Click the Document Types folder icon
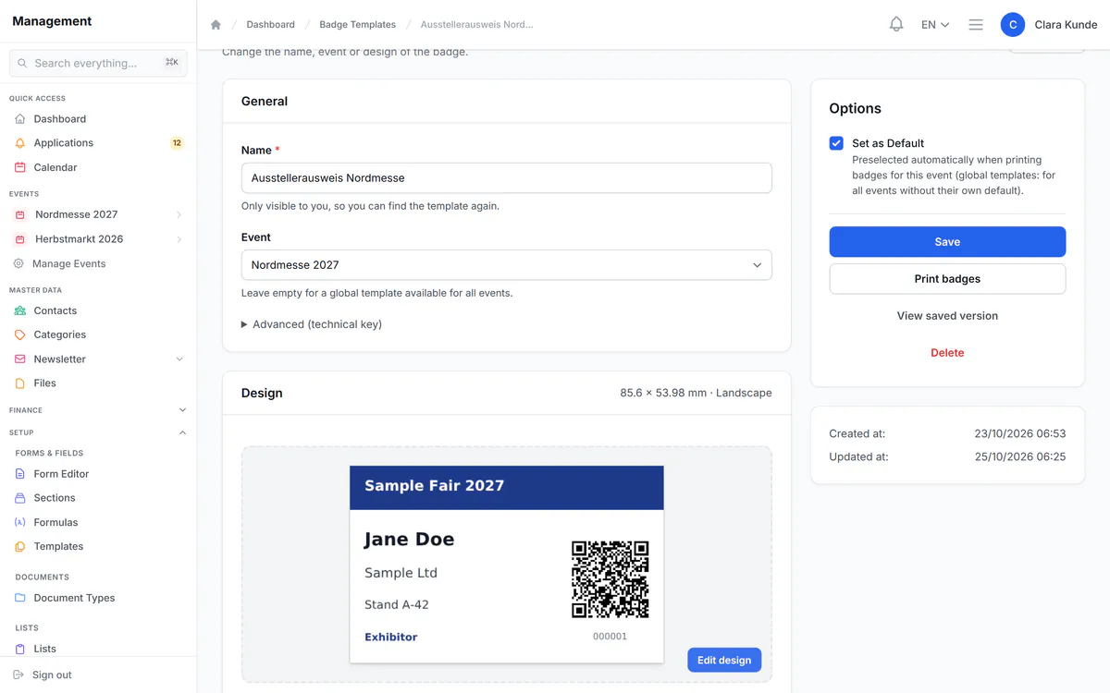 coord(20,598)
